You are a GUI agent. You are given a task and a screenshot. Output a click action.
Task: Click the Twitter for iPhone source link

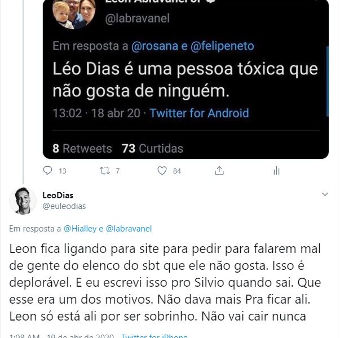point(154,336)
